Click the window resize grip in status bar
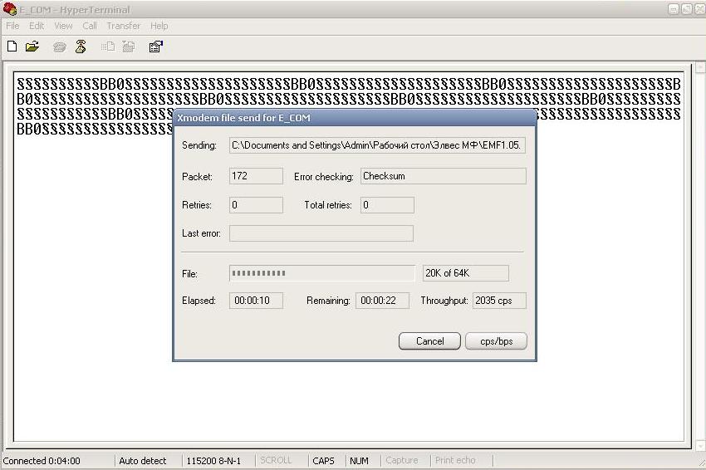706x470 pixels. (x=701, y=463)
